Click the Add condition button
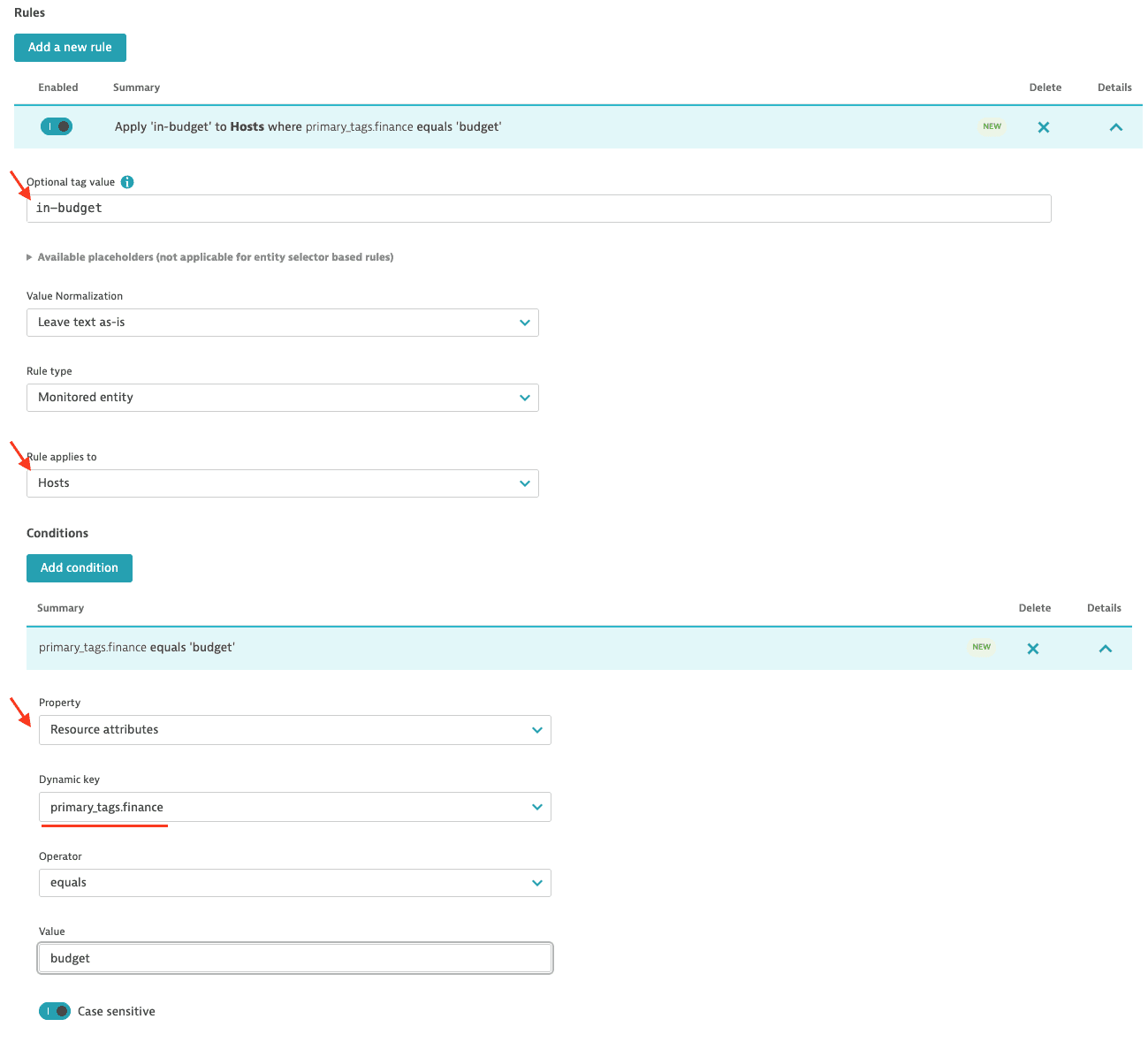Viewport: 1148px width, 1042px height. click(x=80, y=568)
